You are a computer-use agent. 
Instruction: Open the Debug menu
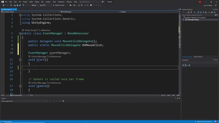click(x=37, y=2)
